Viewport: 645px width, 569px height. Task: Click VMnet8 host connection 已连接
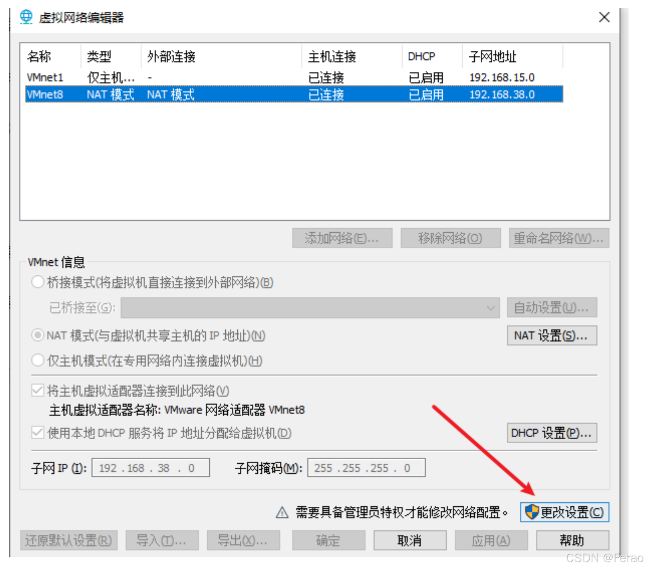point(326,94)
